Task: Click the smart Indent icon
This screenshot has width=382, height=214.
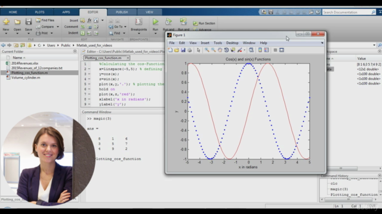Action: coord(82,33)
